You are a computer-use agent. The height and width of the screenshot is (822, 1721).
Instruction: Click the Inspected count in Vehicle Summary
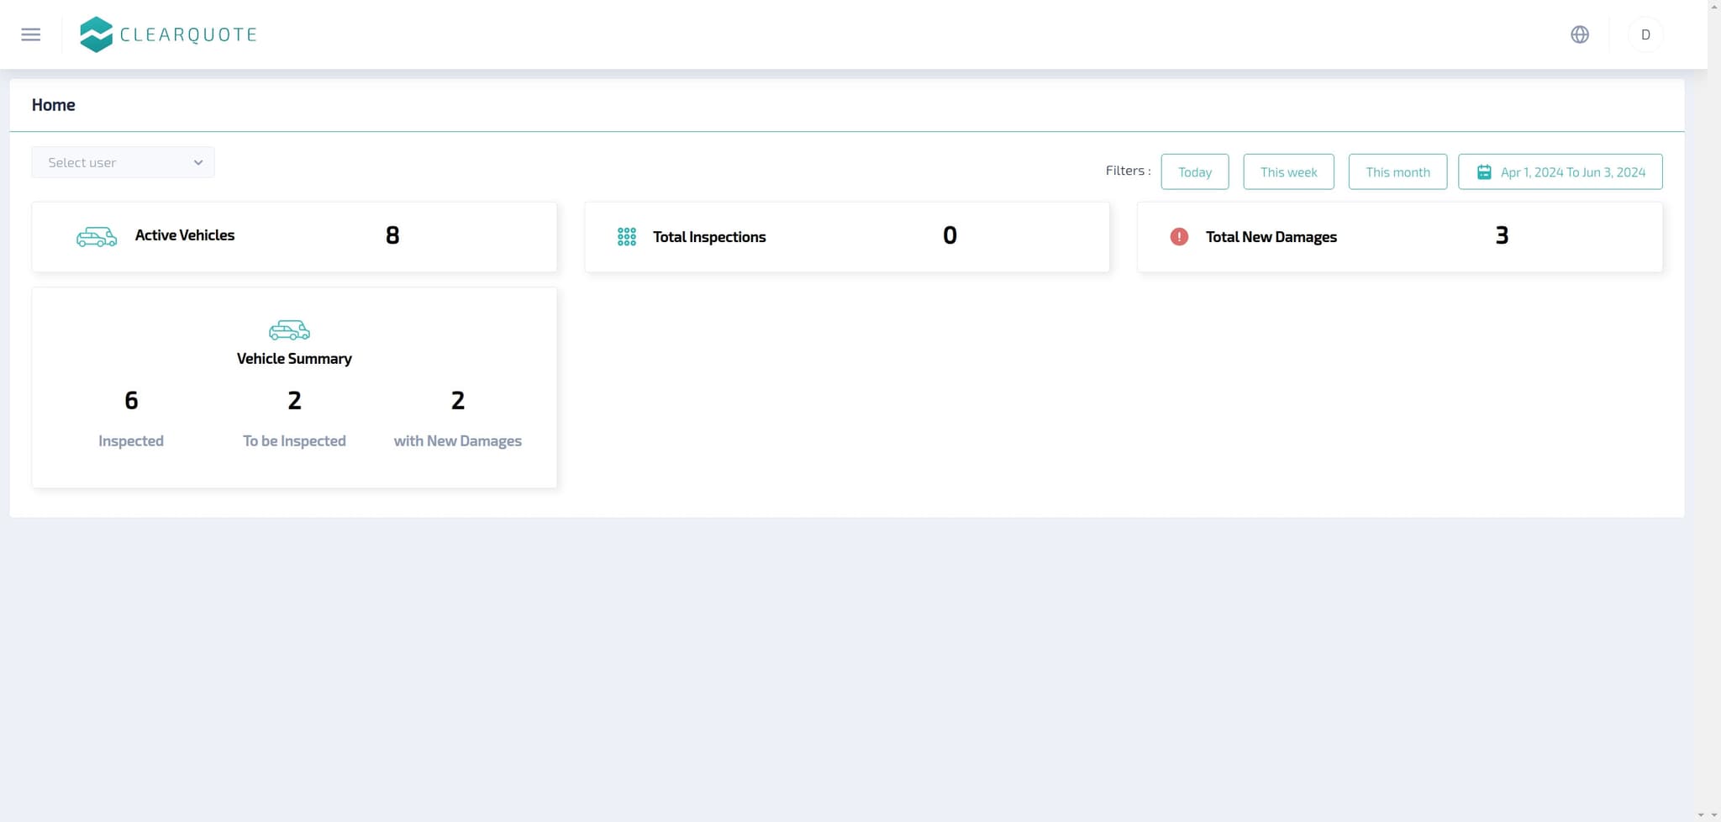click(x=131, y=400)
